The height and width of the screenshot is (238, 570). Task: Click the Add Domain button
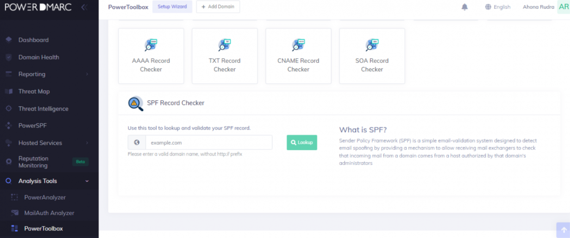tap(218, 6)
